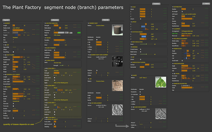Collapse the Blade Dynamics section
212x132 pixels.
45,48
